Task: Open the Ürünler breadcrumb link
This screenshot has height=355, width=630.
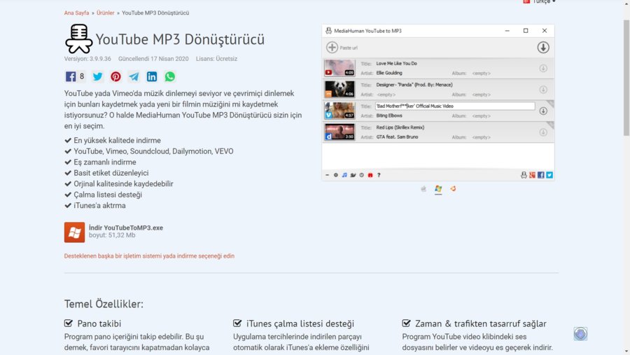Action: [x=105, y=13]
